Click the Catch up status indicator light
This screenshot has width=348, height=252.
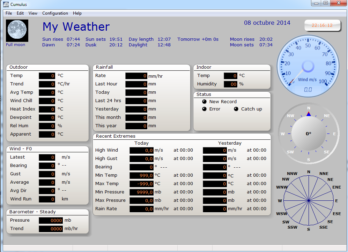(236, 109)
